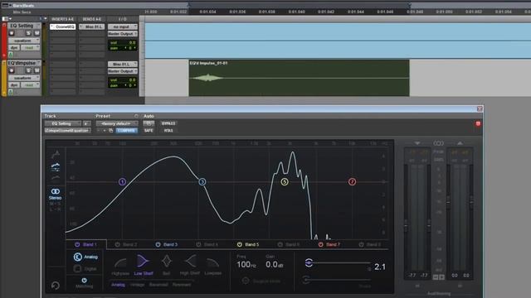The height and width of the screenshot is (298, 531).
Task: Click the RTAS button
Action: point(168,131)
